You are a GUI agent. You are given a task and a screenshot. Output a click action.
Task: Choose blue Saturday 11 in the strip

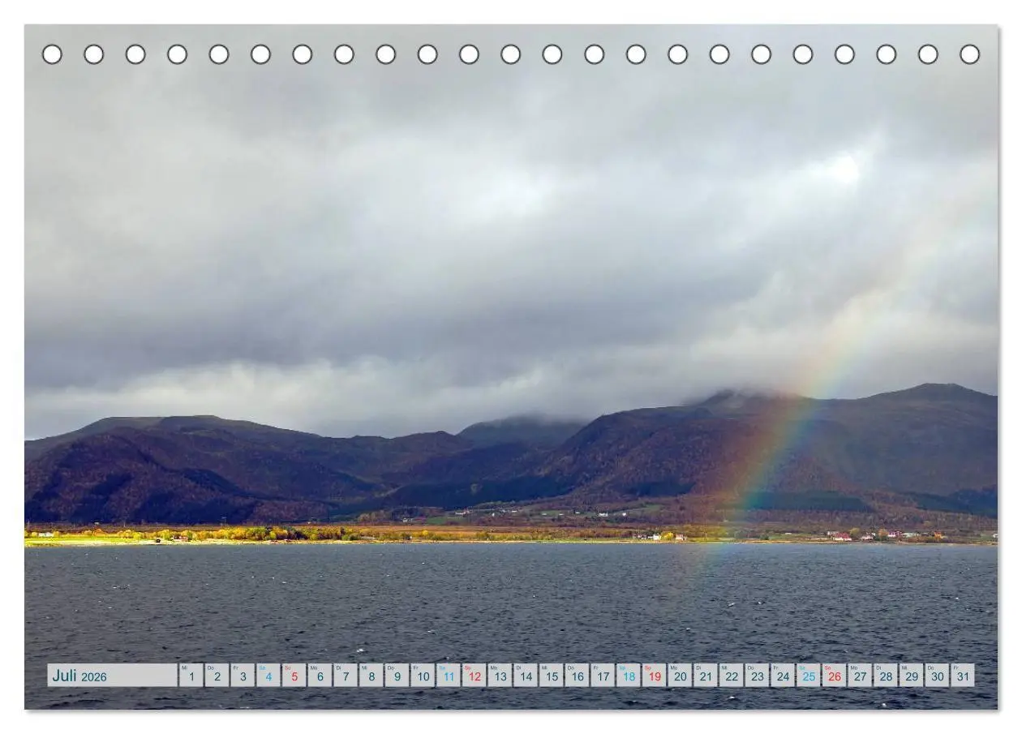[x=449, y=675]
